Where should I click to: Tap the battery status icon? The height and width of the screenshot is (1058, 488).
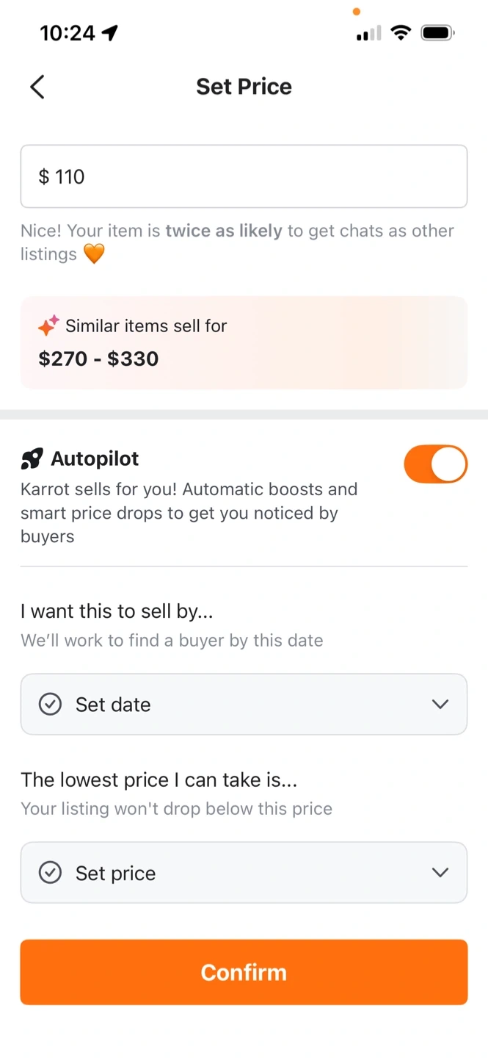[437, 32]
